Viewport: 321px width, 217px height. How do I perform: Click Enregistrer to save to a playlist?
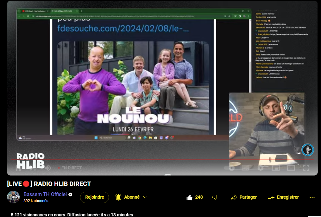(283, 197)
